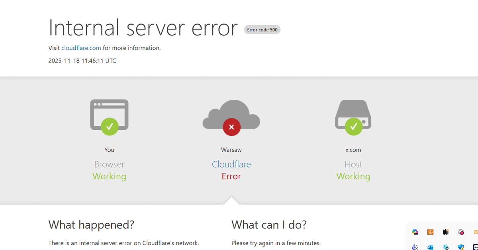Click the timestamp 2025-11-18 11:46:11 UTC
Image resolution: width=478 pixels, height=250 pixels.
tap(82, 61)
